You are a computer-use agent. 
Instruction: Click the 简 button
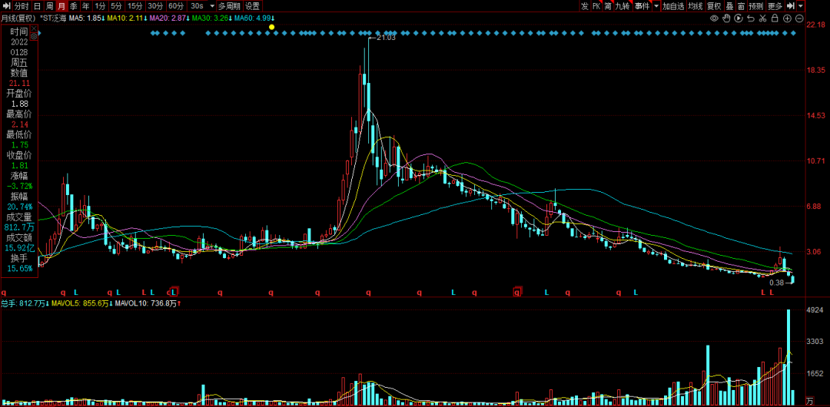[608, 6]
